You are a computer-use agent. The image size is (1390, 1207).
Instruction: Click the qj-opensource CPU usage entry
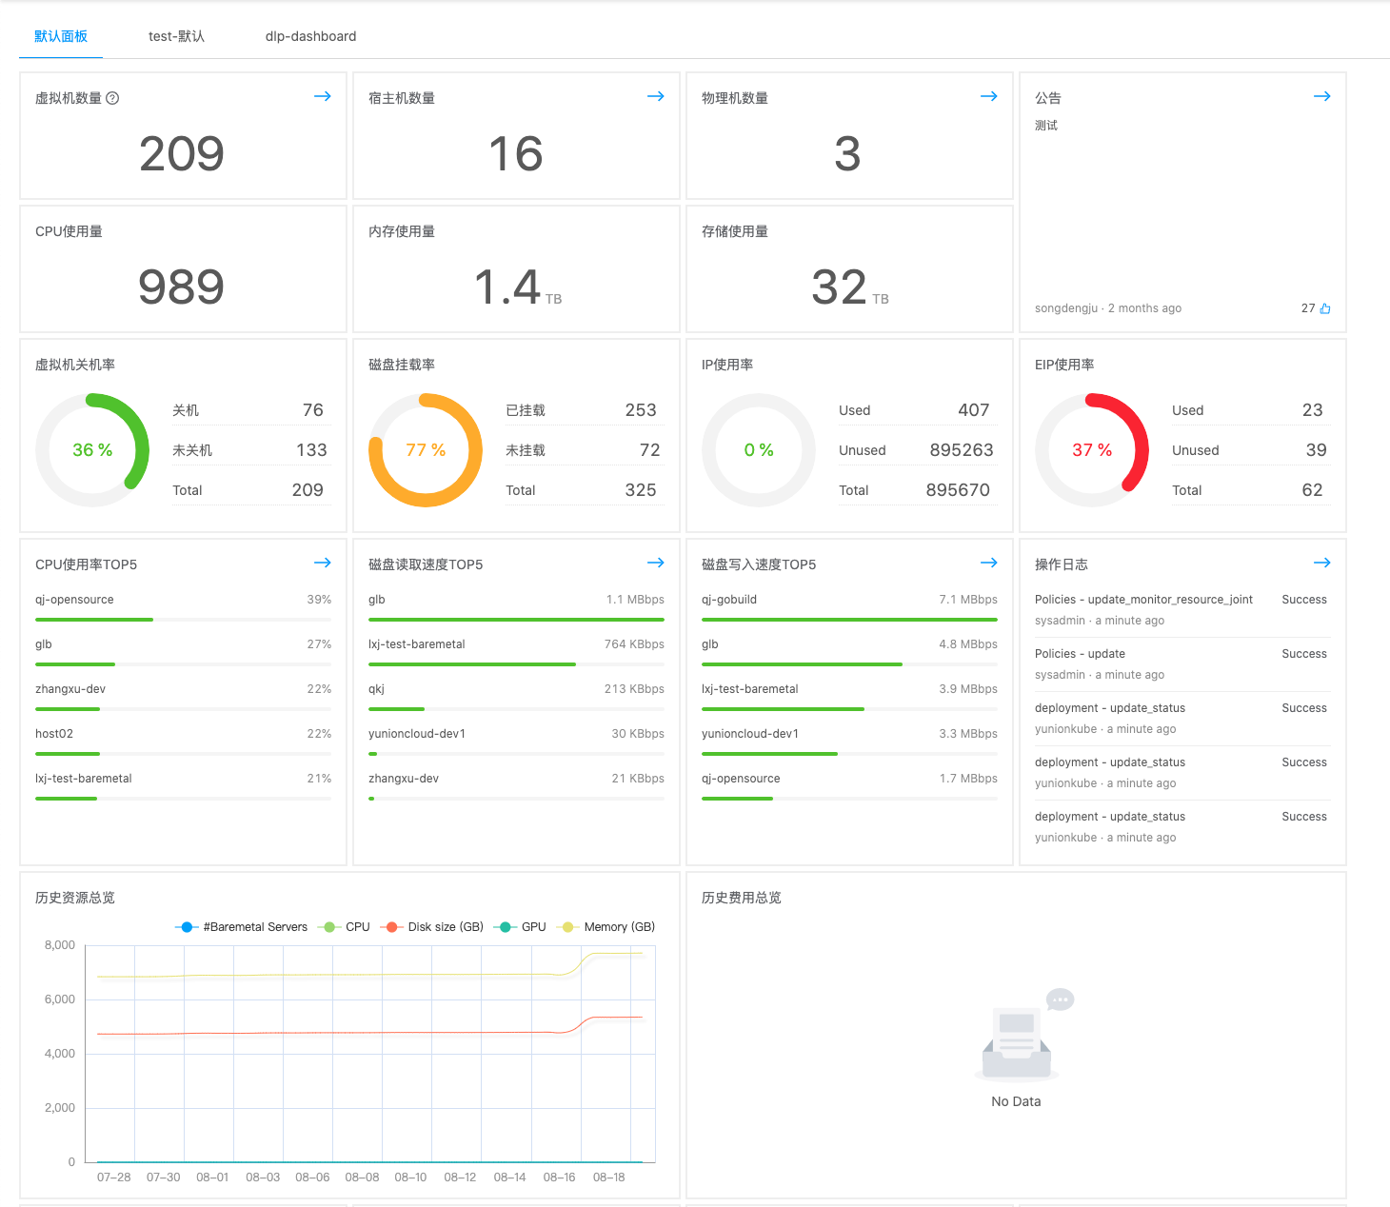74,600
